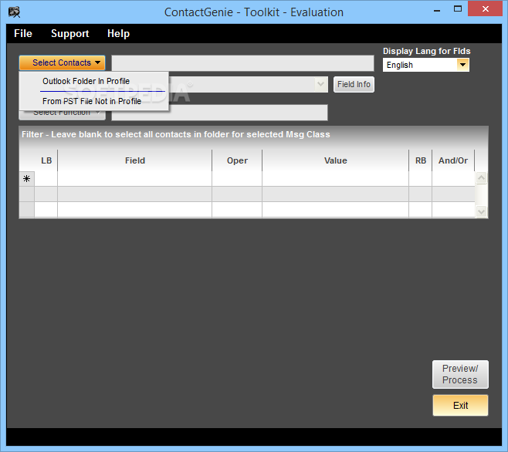Click the Value column header
Image resolution: width=508 pixels, height=452 pixels.
(336, 160)
